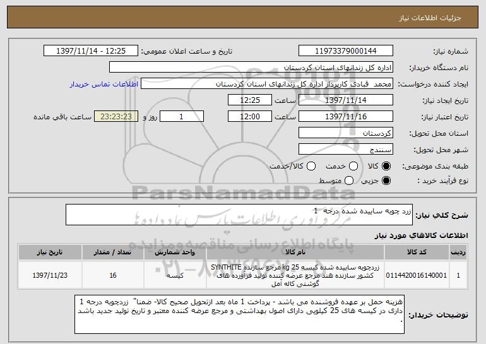This screenshot has height=344, width=486.
Task: Click the ردیف column header
Action: (458, 252)
